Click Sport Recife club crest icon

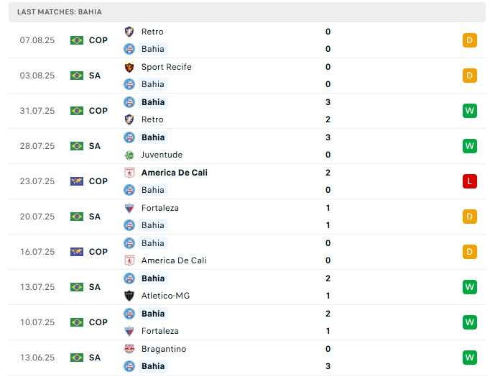click(x=129, y=67)
